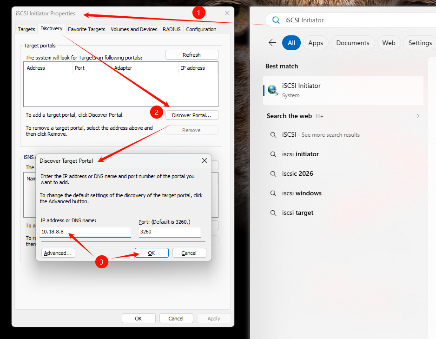Screen dimensions: 436x339
Task: Click the Port column header in portals list
Action: [x=92, y=68]
